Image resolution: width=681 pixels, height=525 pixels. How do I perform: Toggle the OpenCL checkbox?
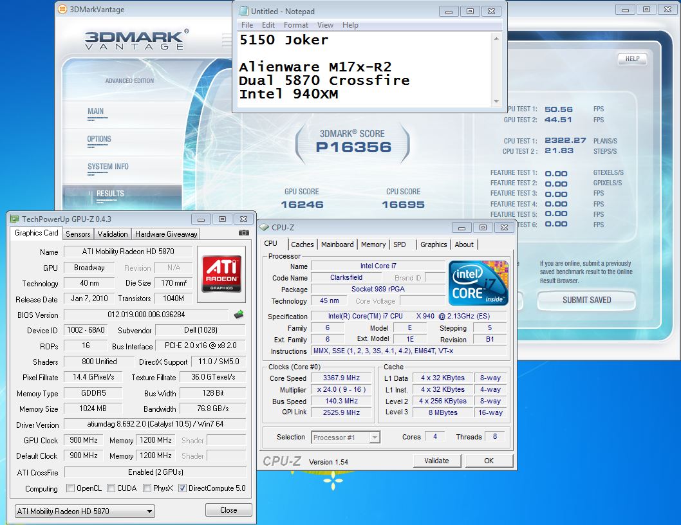[x=70, y=488]
